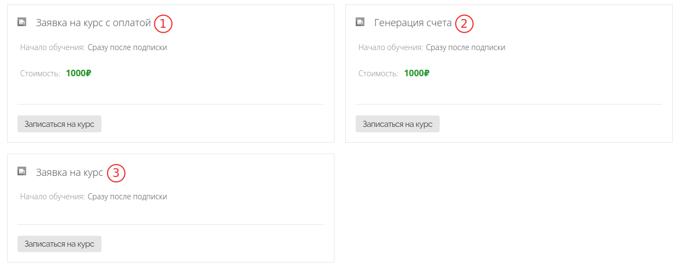Click the green 1000₽ price in the first card

tap(79, 73)
